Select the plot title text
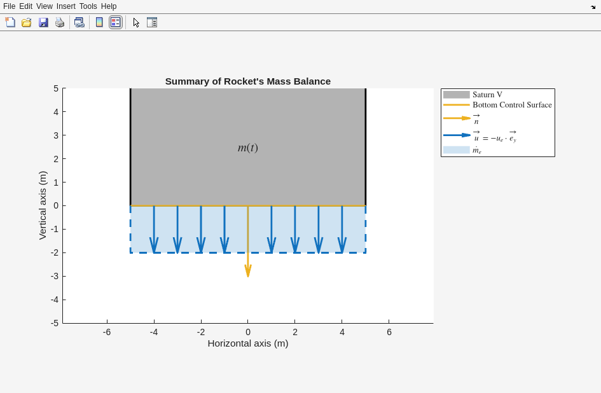The height and width of the screenshot is (393, 601). 248,81
